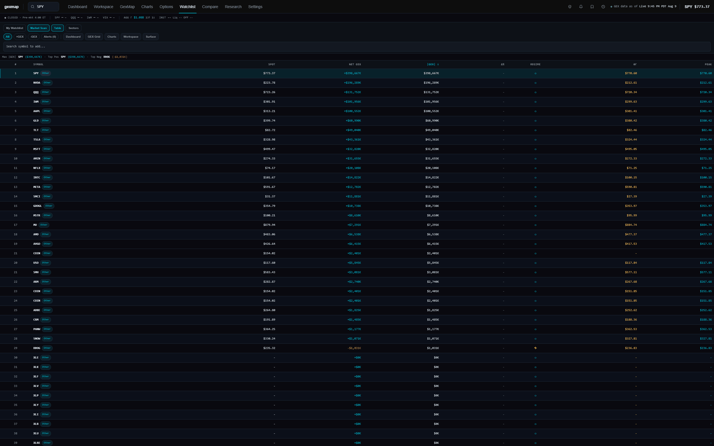Sort by # rank column header
714x446 pixels.
15,64
